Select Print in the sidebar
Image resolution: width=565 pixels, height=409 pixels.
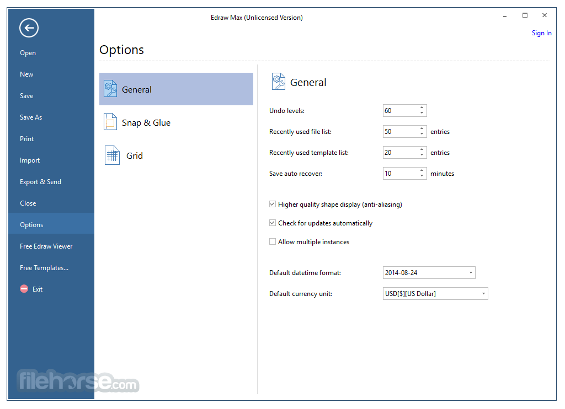pos(51,138)
